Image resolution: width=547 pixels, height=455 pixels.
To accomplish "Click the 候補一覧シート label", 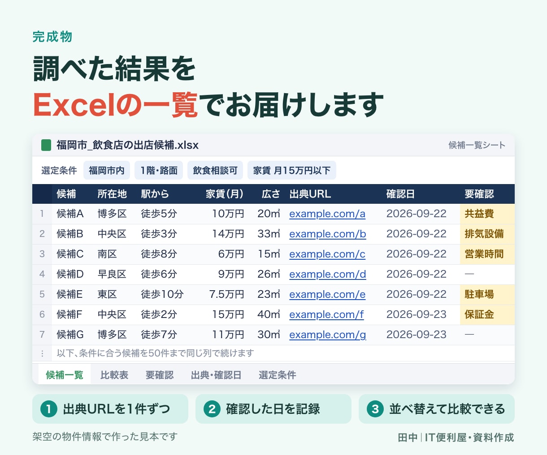I will coord(477,145).
